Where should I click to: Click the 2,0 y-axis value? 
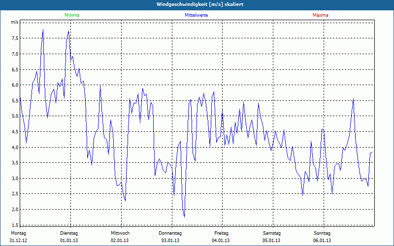[15, 210]
